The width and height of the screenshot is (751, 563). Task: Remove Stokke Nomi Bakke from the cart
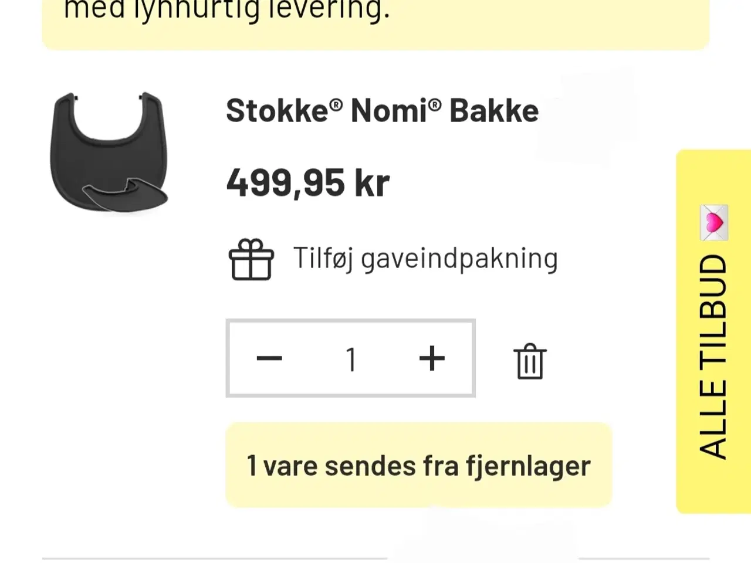coord(530,361)
